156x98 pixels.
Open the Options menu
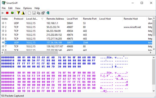27,8
